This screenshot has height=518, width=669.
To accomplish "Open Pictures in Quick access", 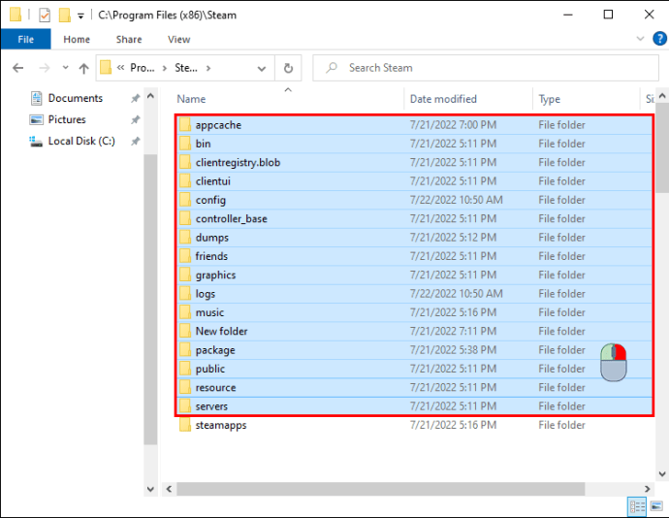I will coord(67,119).
